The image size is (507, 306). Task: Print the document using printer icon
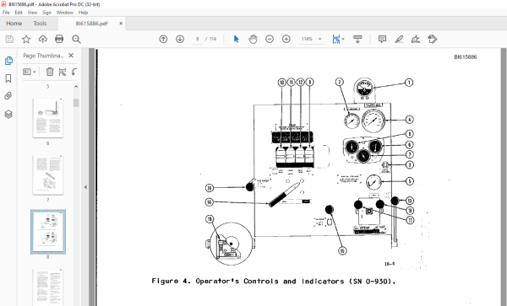pos(59,39)
